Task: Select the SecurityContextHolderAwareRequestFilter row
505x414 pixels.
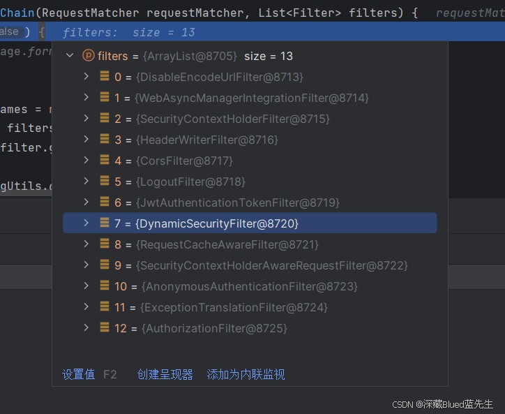Action: pyautogui.click(x=250, y=265)
